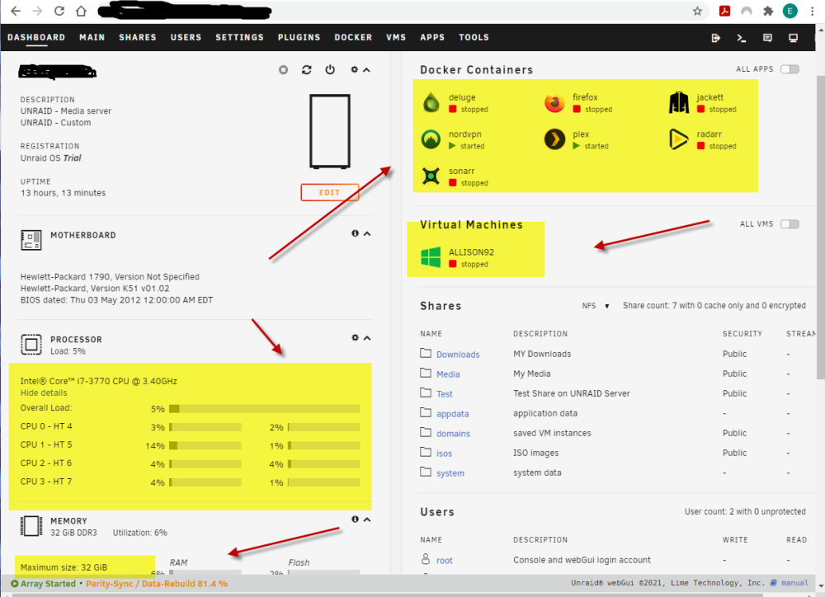Viewport: 825px width, 597px height.
Task: Click the jackett container icon
Action: pyautogui.click(x=679, y=102)
